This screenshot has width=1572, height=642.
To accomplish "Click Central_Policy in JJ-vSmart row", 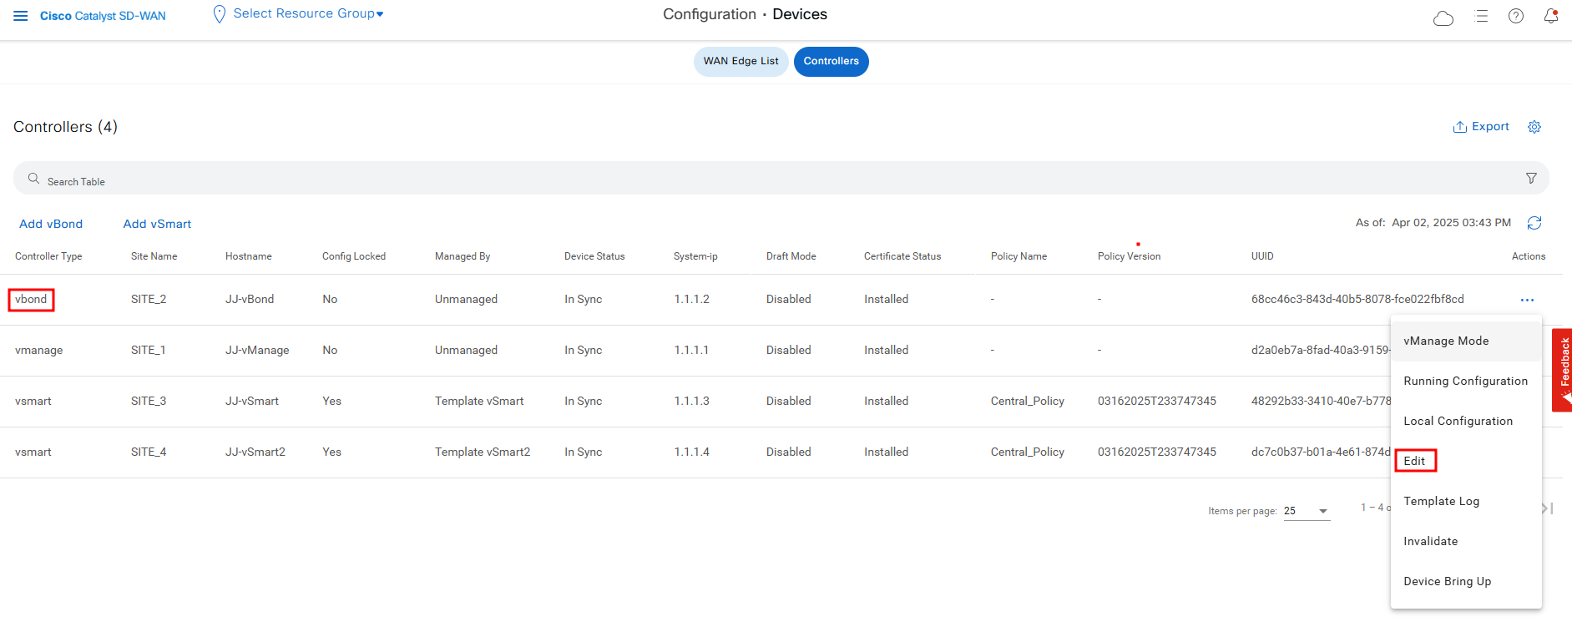I will [x=1028, y=401].
